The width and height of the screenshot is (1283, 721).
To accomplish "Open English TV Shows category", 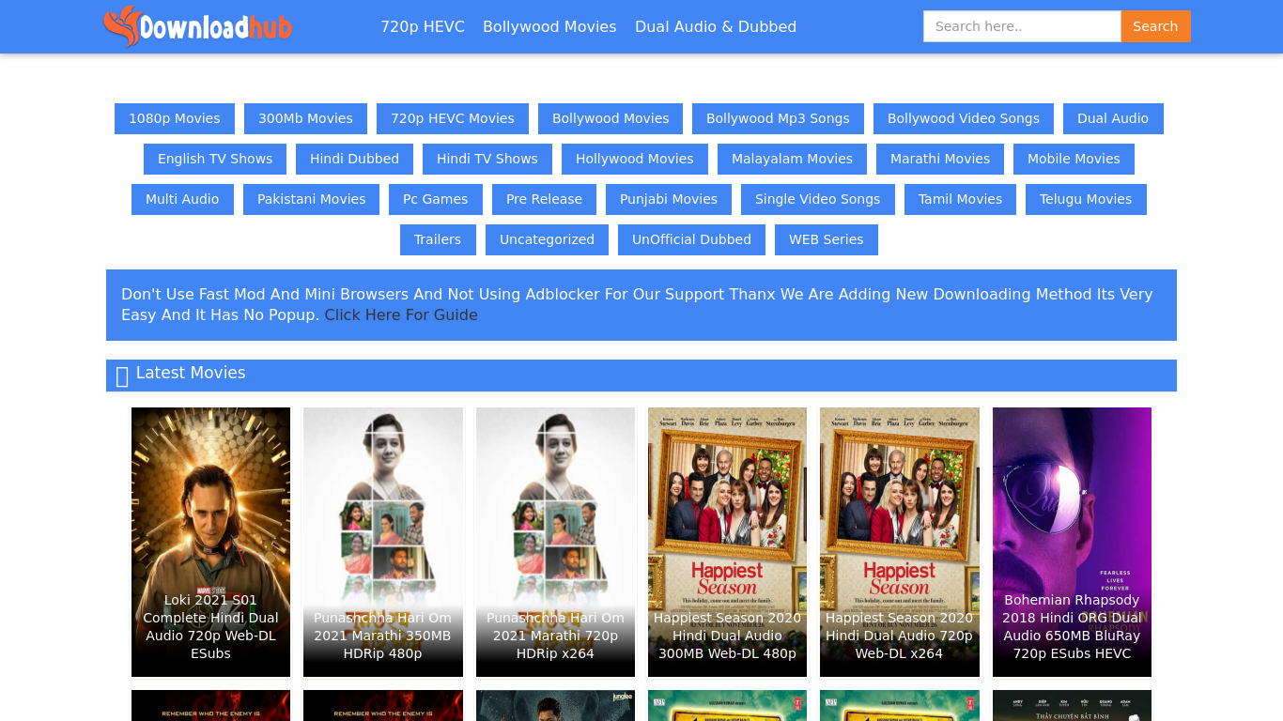I will (x=215, y=159).
